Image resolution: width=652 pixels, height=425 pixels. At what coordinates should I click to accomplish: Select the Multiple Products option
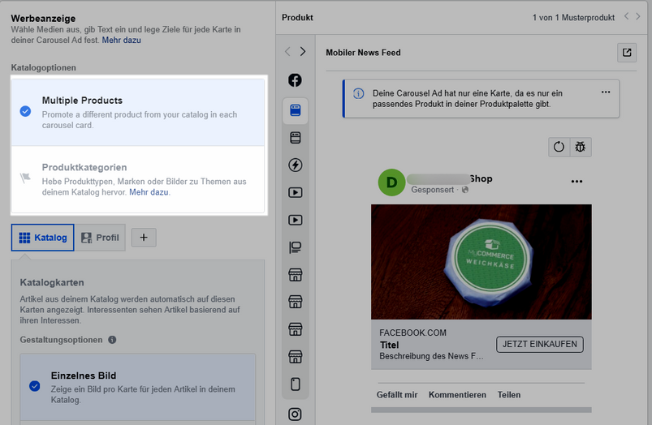pos(138,112)
